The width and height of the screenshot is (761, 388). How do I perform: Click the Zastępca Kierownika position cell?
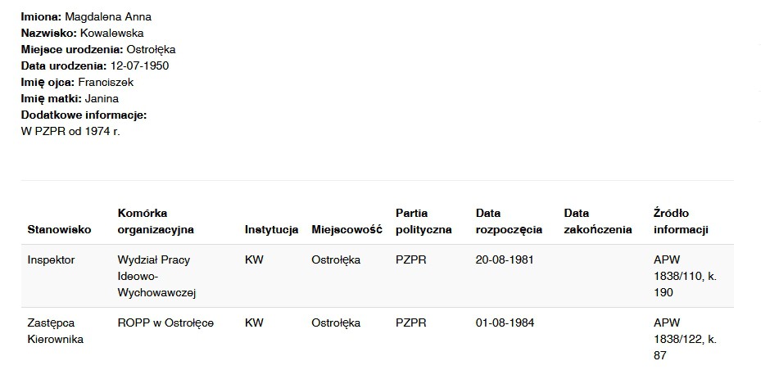coord(56,331)
